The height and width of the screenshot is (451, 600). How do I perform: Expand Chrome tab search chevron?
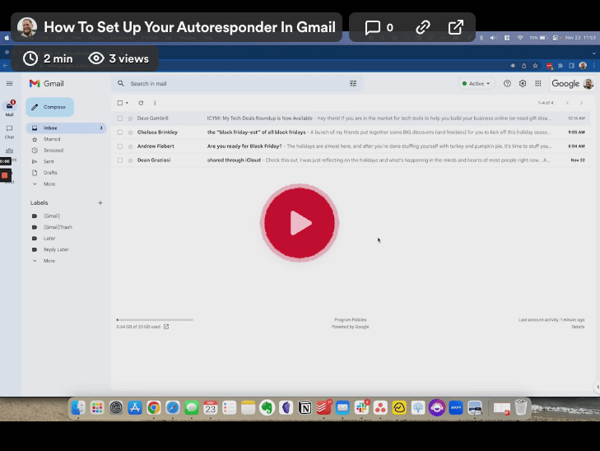coord(594,53)
